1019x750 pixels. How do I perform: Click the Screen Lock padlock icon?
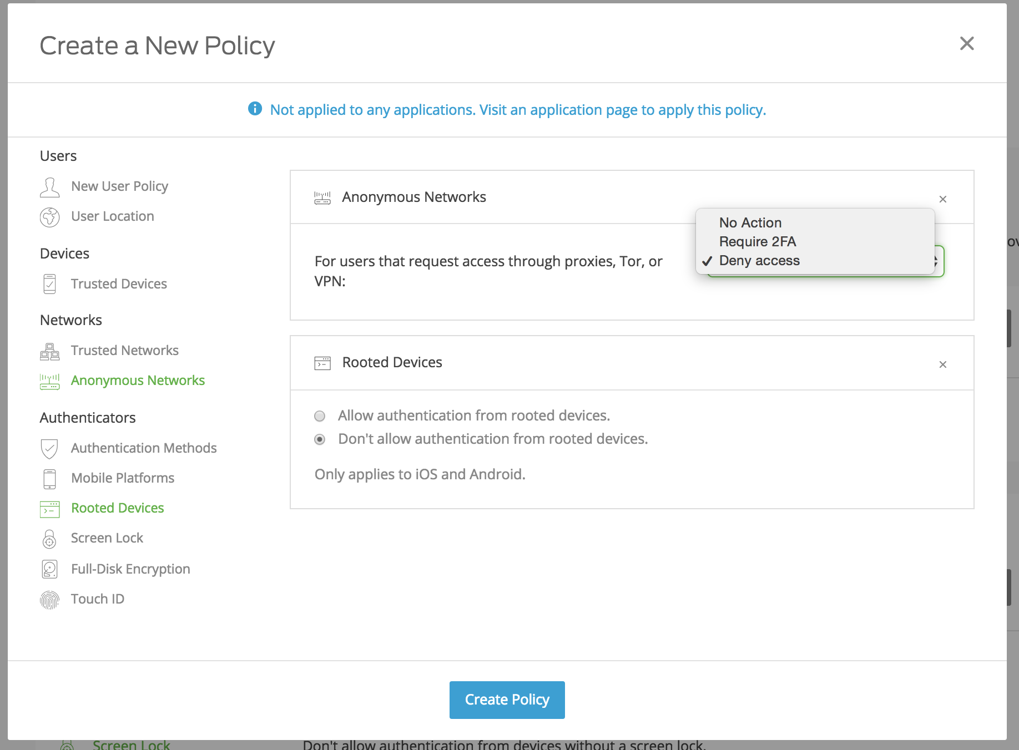pyautogui.click(x=50, y=538)
